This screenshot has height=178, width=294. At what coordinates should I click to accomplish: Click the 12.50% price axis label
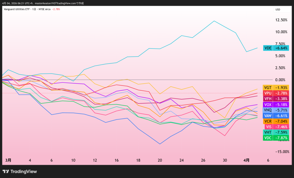pyautogui.click(x=281, y=20)
